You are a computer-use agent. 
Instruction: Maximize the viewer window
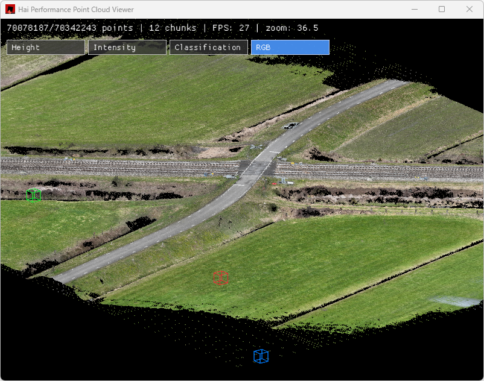click(442, 10)
